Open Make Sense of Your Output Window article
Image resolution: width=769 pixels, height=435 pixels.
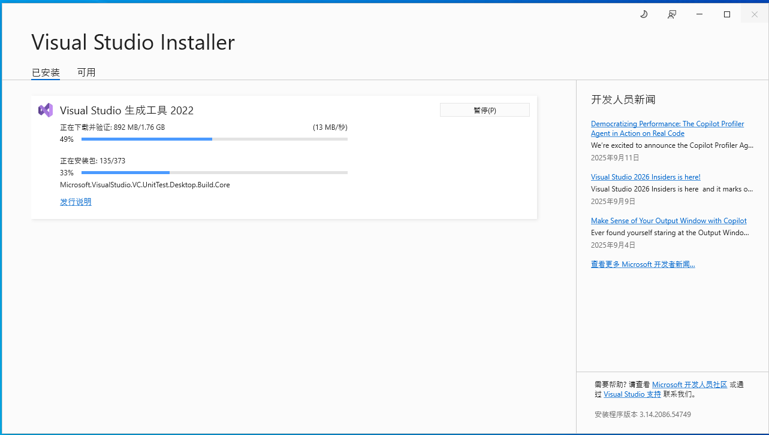[x=669, y=221]
